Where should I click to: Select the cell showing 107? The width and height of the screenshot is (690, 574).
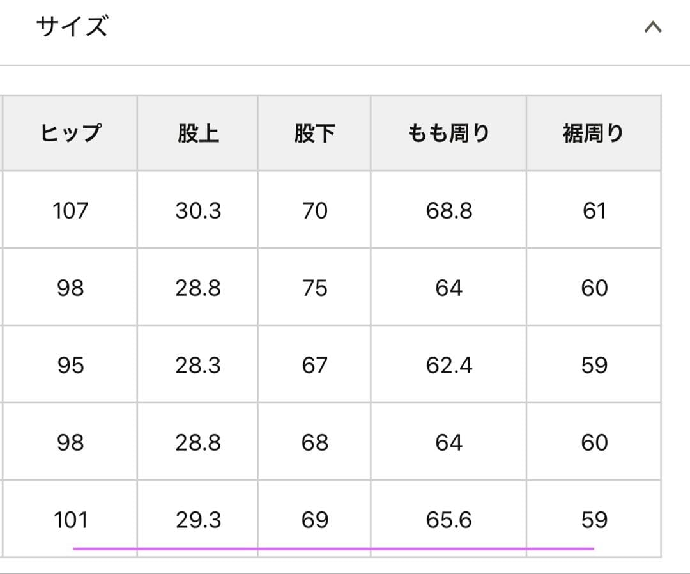click(70, 210)
